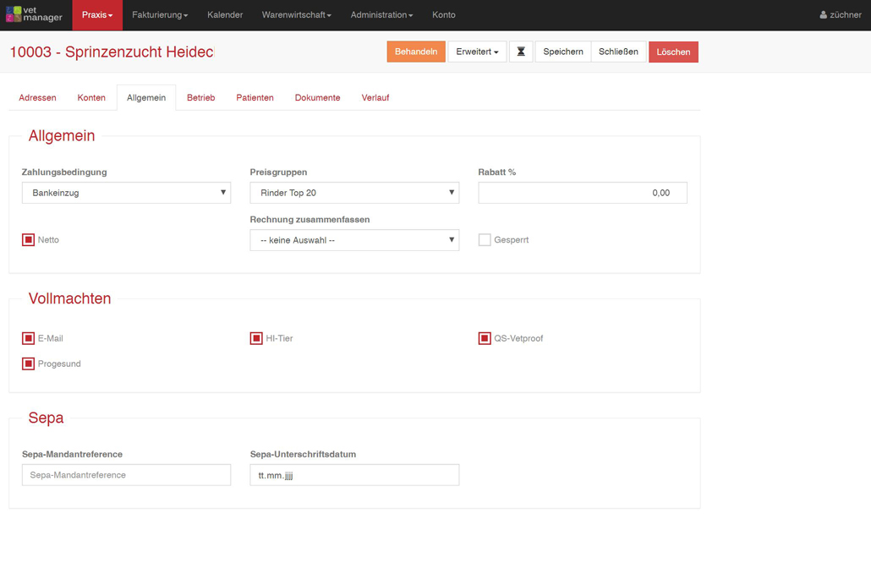
Task: Click the vet manager logo
Action: tap(34, 14)
